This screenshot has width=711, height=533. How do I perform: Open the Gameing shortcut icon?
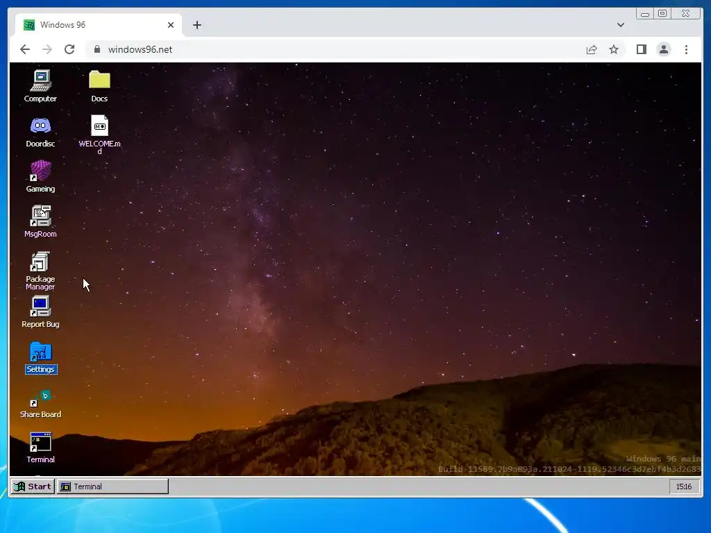pyautogui.click(x=40, y=176)
